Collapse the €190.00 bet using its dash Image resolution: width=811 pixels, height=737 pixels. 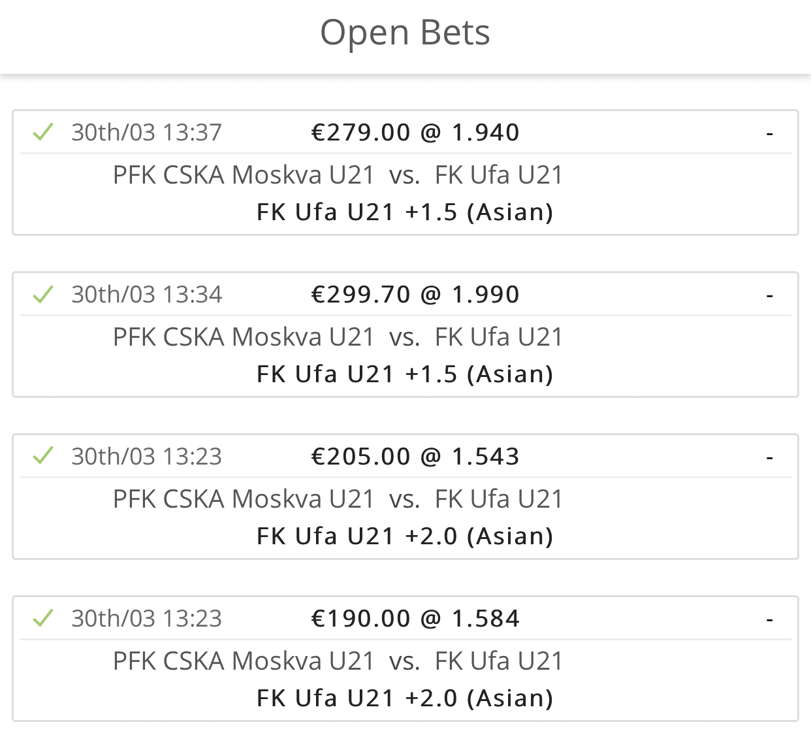770,619
